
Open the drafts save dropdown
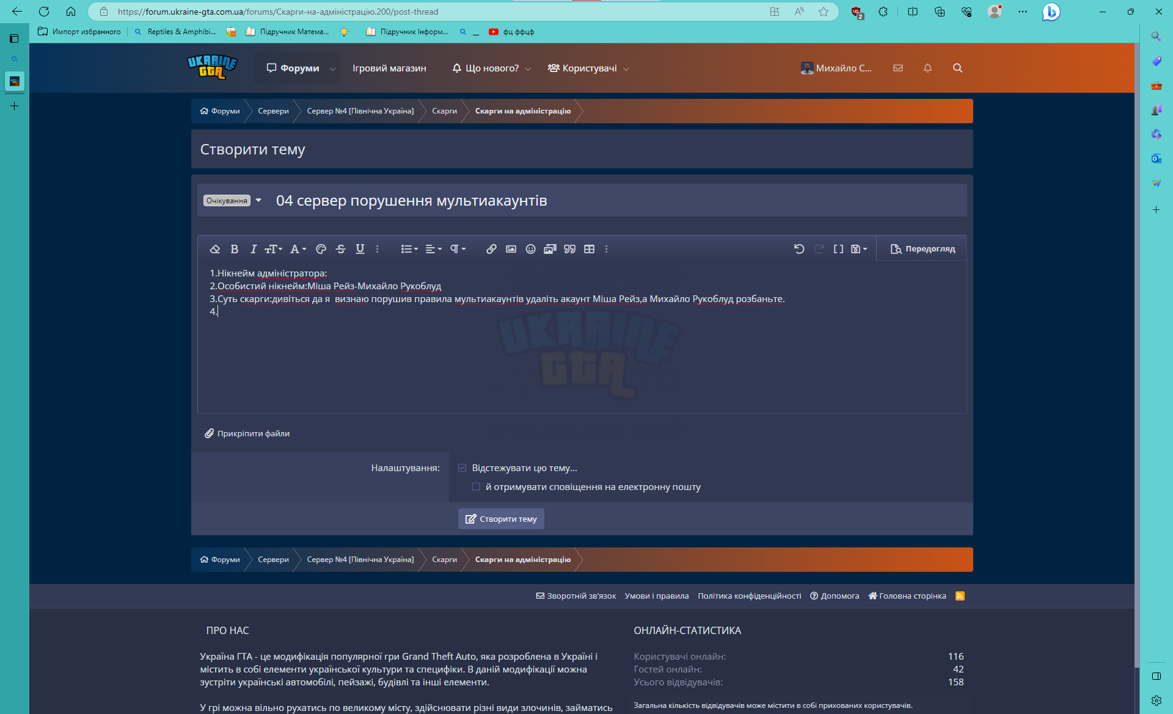(859, 249)
